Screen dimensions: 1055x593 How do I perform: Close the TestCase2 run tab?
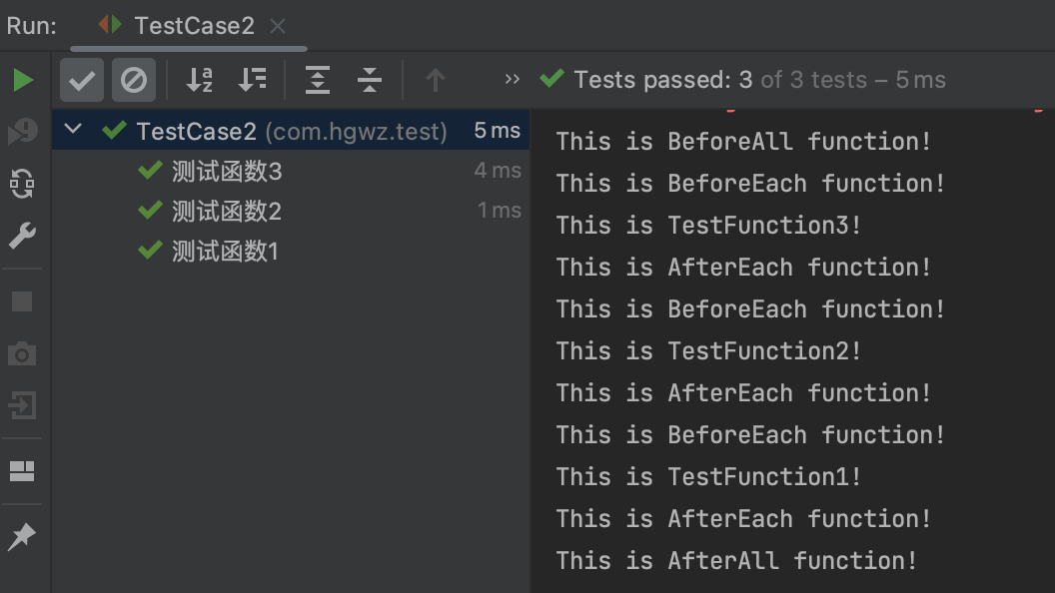coord(277,26)
